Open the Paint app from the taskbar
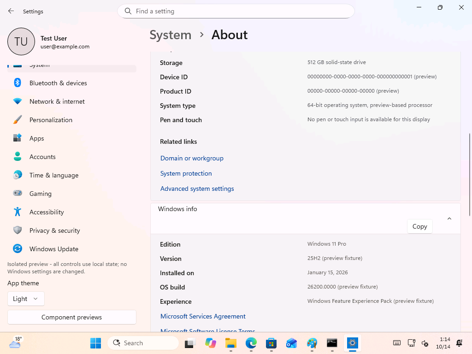This screenshot has height=354, width=472. click(312, 343)
